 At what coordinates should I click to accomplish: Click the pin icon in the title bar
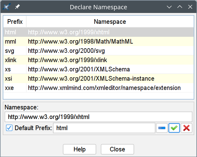coord(17,7)
